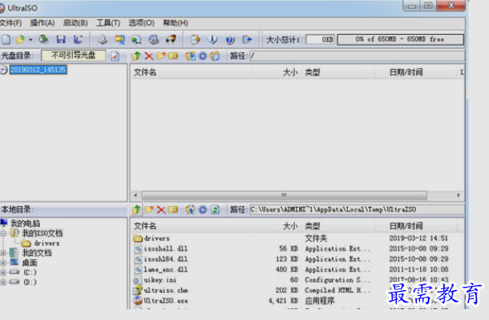Screen dimensions: 489x320
Task: Click the gear icon in local pane toolbar
Action: [203, 209]
